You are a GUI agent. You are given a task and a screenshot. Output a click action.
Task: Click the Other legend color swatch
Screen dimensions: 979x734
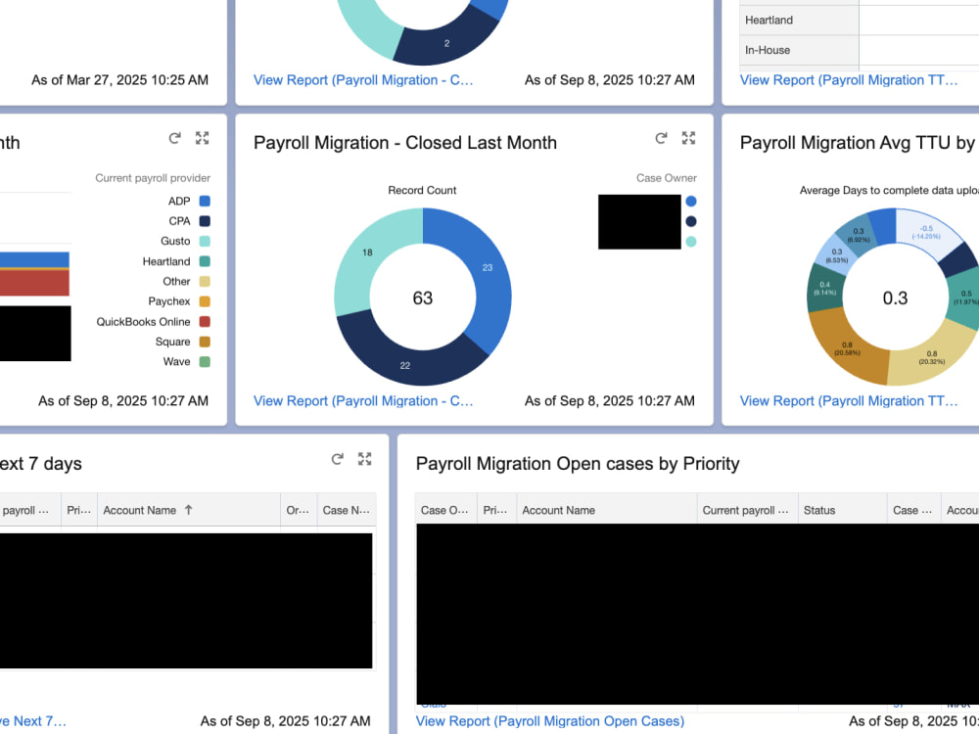(x=205, y=282)
